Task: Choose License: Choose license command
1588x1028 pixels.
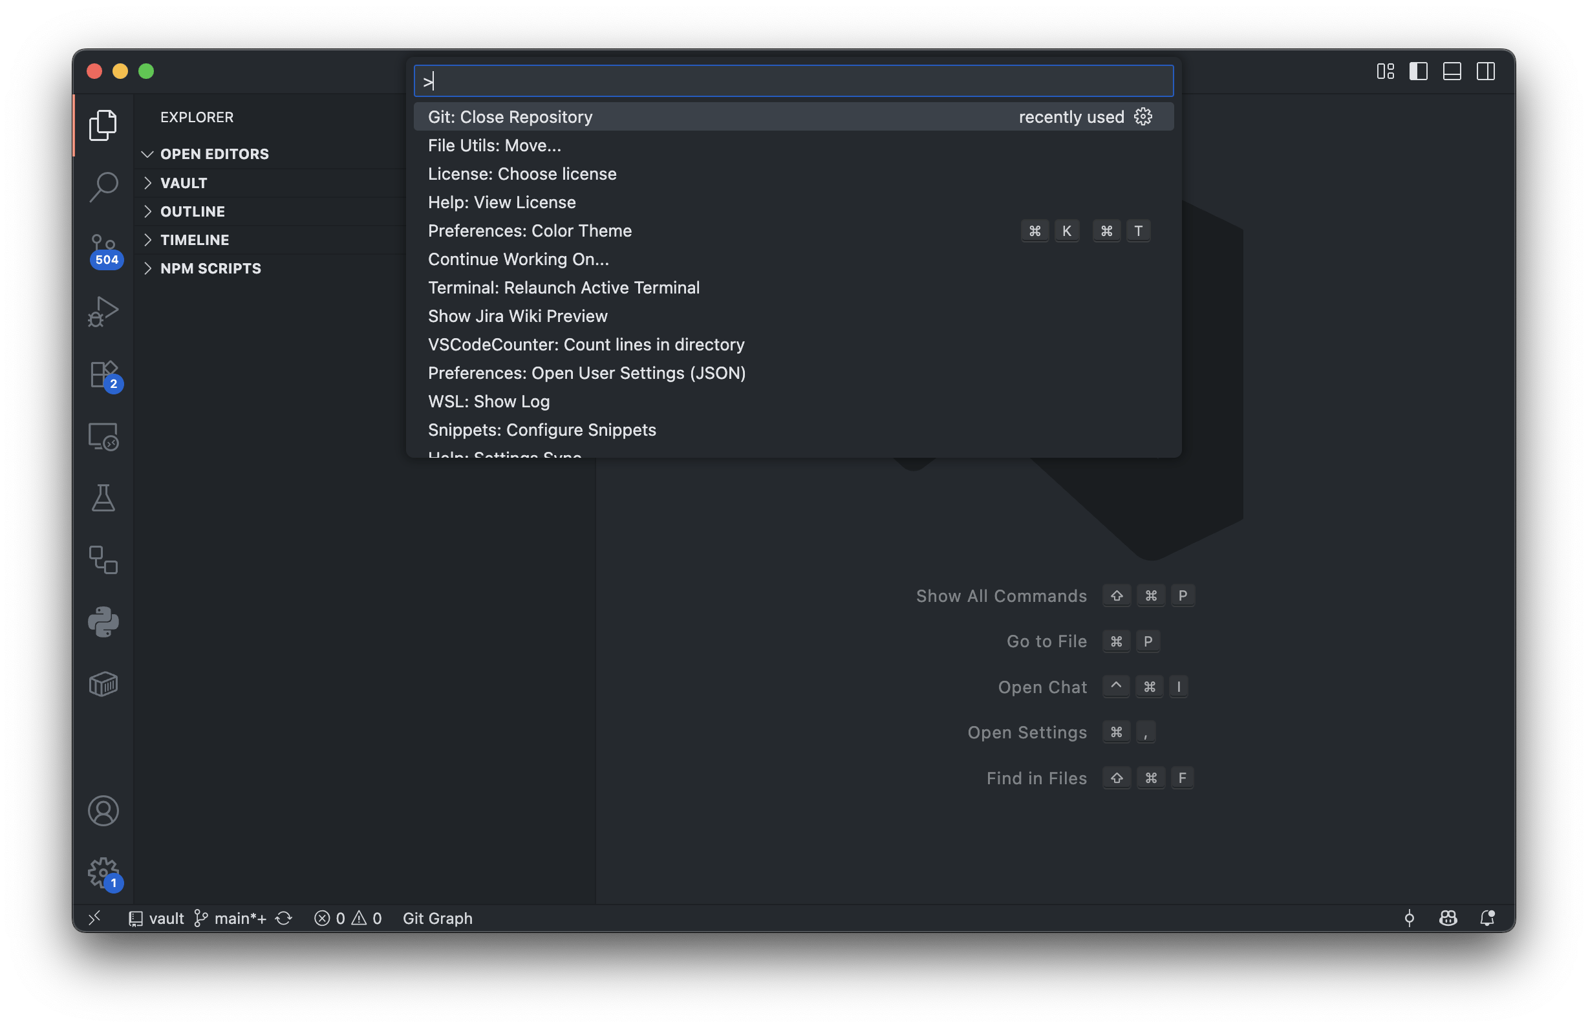Action: tap(793, 173)
